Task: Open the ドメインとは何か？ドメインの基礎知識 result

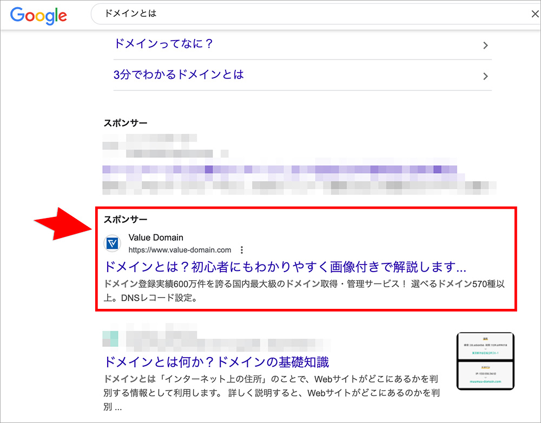Action: [x=216, y=362]
